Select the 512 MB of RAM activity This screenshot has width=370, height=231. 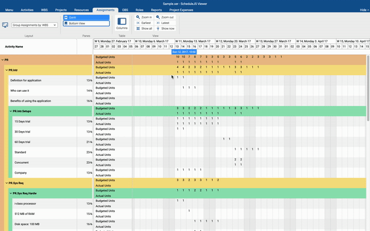pyautogui.click(x=52, y=214)
